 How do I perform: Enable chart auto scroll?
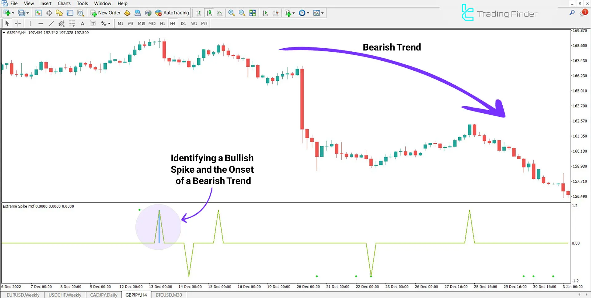click(x=265, y=13)
